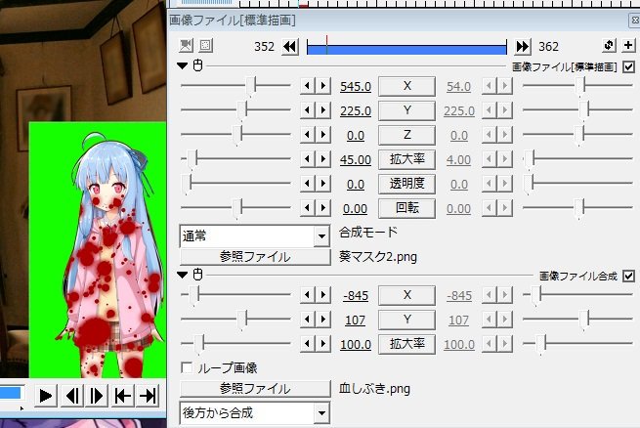Screen dimensions: 640x428
Task: Click the right X slider at 54.0
Action: (577, 86)
